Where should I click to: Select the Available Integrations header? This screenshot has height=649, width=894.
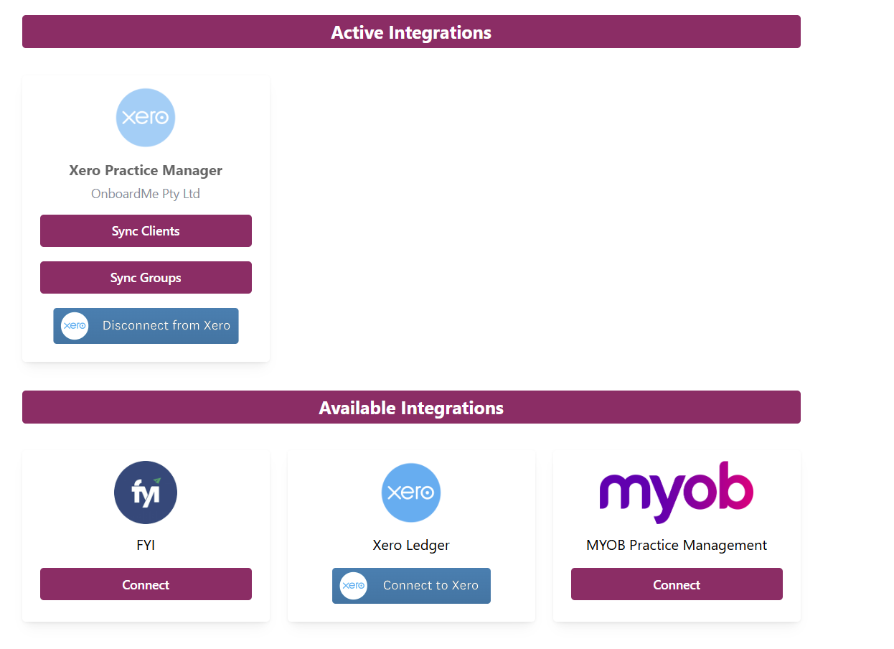[411, 408]
